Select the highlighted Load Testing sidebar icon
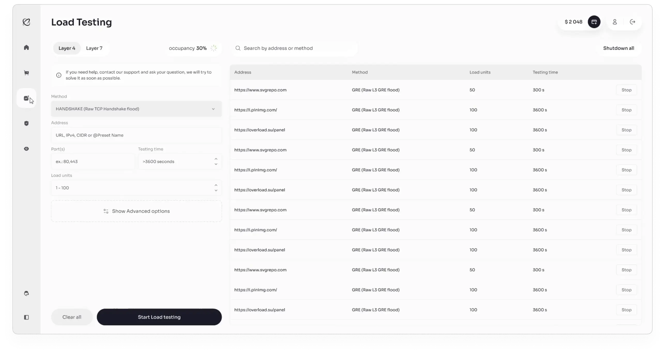Screen dimensions: 665x355 26,98
